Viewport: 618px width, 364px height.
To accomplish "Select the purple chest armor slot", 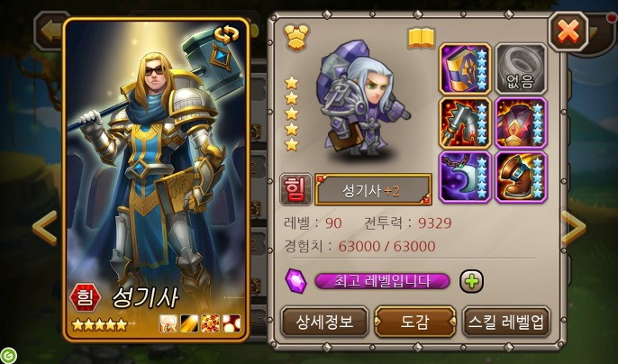I will pyautogui.click(x=521, y=123).
